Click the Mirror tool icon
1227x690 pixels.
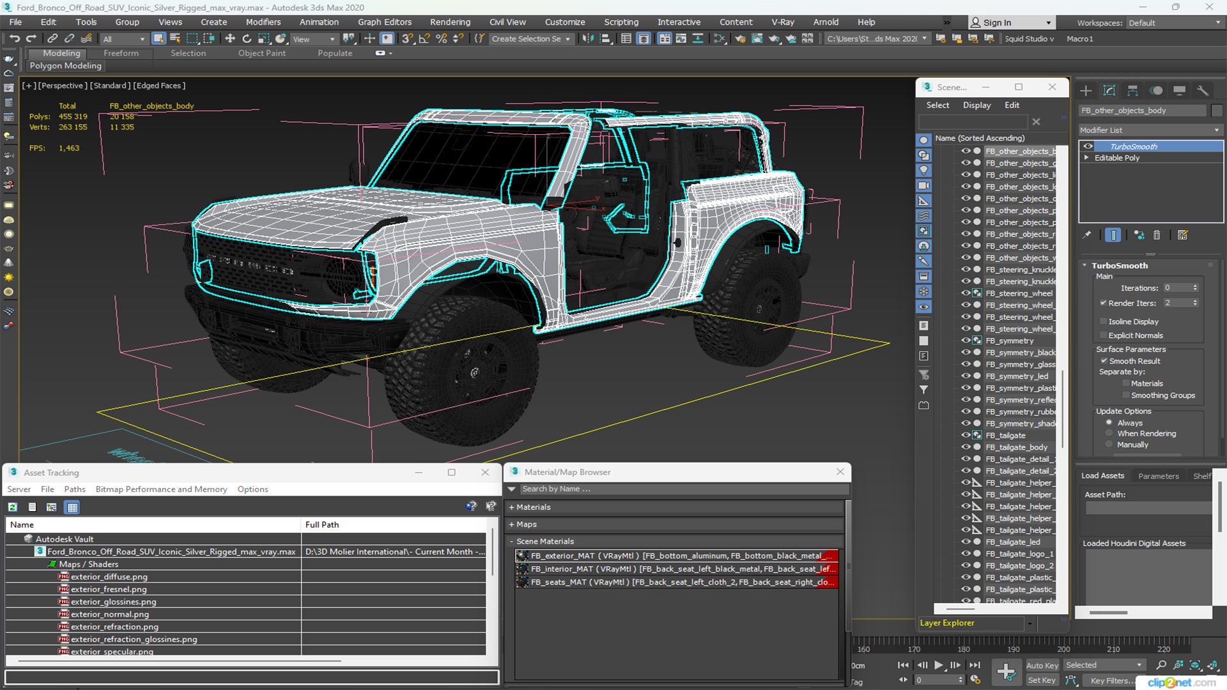(x=588, y=39)
